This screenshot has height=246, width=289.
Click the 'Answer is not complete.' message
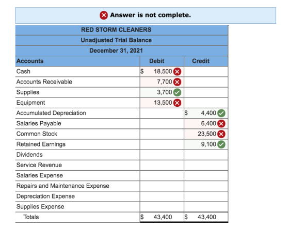pos(150,15)
